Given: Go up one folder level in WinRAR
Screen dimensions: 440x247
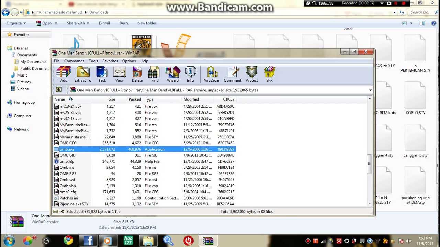Looking at the screenshot, I should 59,90.
